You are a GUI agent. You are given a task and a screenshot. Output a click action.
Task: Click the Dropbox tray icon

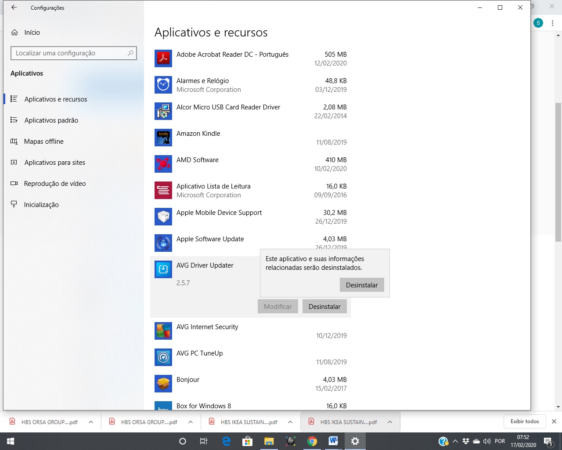(466, 441)
